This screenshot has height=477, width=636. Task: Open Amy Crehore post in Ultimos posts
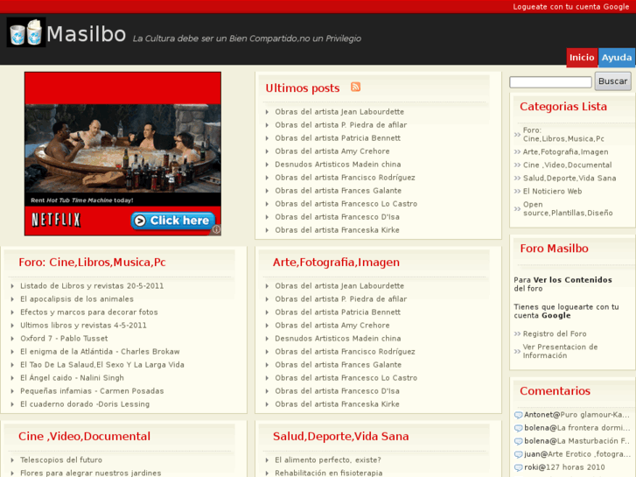point(332,151)
